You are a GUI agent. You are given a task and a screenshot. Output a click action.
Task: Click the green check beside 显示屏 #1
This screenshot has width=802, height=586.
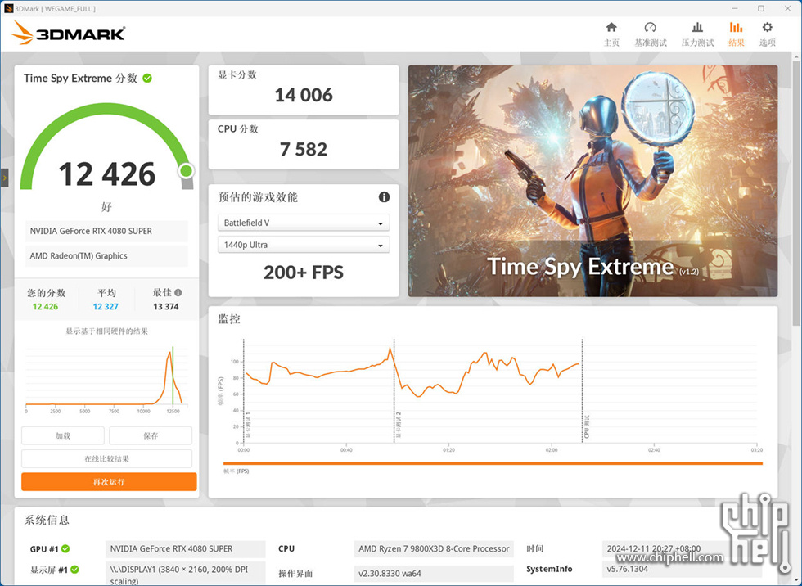point(74,570)
